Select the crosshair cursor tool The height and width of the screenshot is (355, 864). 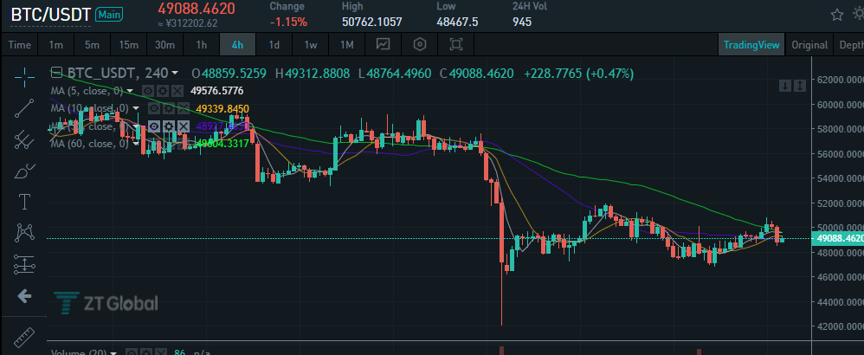click(x=23, y=76)
